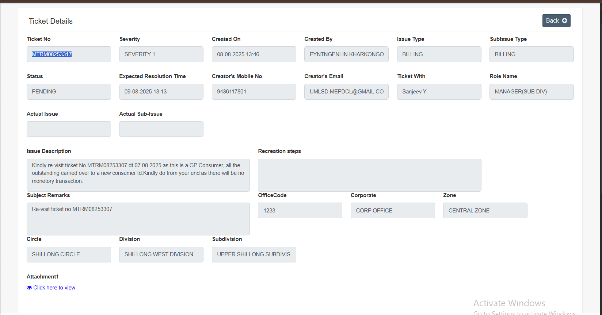Click the Back arrow icon button

pos(564,21)
